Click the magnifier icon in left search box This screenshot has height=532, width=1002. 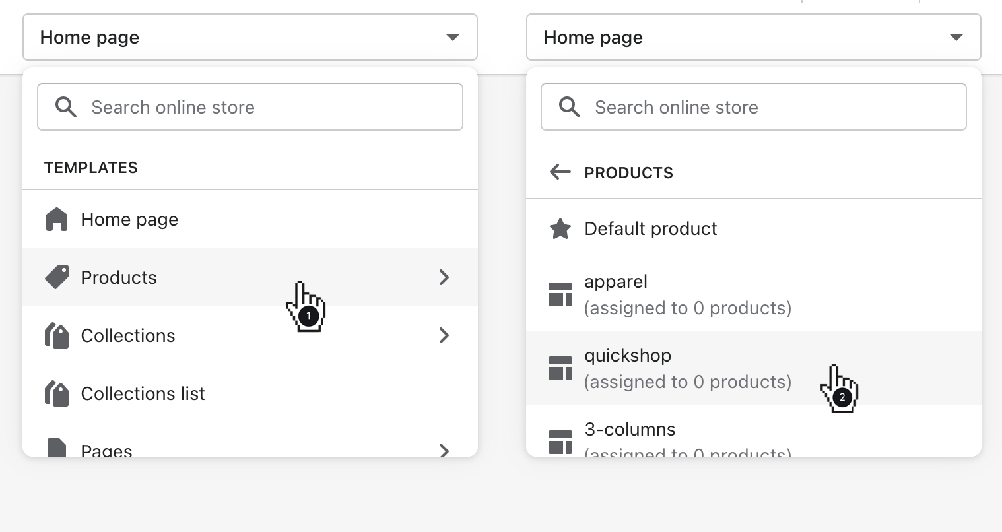point(66,107)
